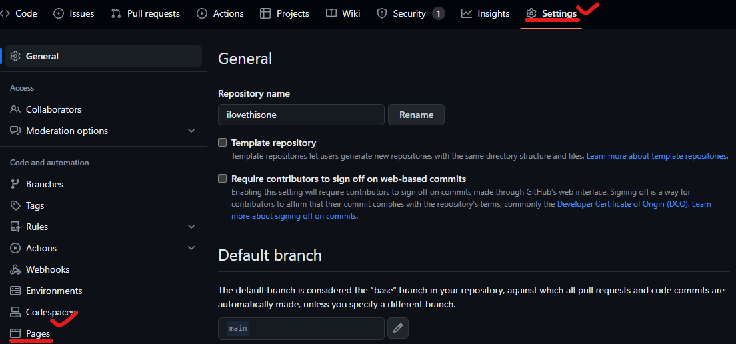Open Developer Certificate of Origin (DCO) link
The width and height of the screenshot is (736, 344).
[623, 204]
